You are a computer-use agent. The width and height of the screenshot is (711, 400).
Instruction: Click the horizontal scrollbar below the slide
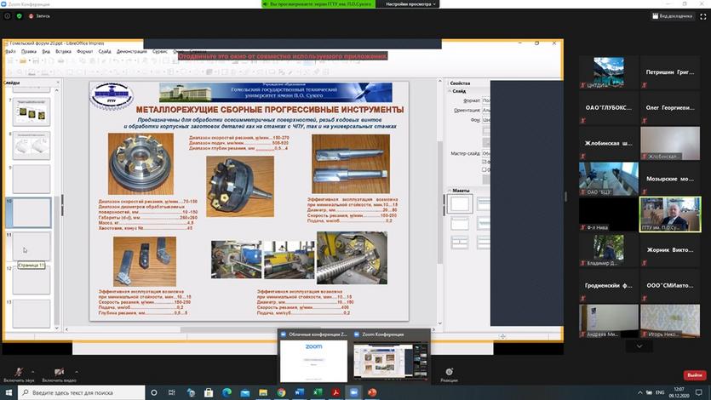tap(249, 329)
